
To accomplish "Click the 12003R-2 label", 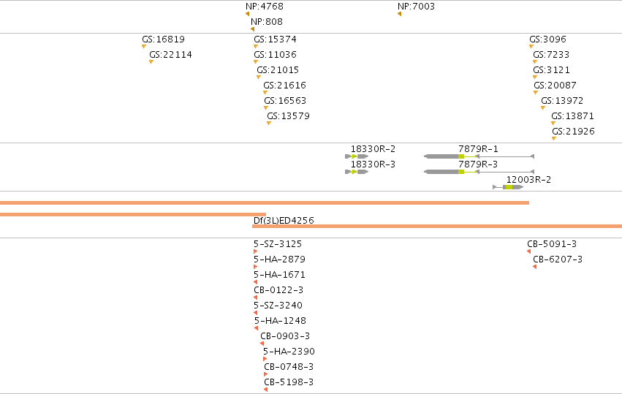I will (528, 180).
